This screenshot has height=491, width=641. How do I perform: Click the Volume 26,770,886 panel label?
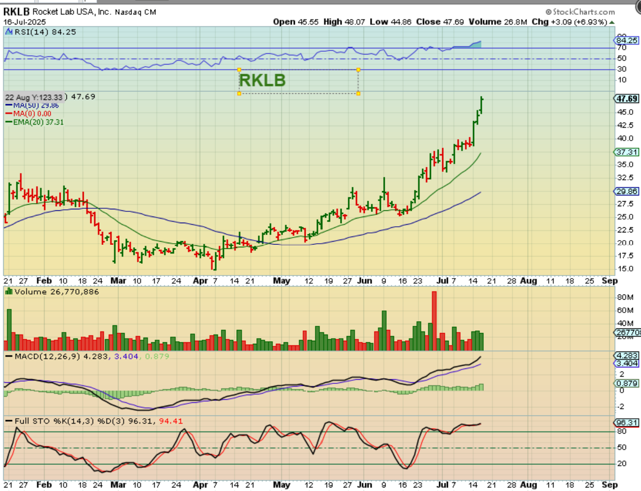[x=56, y=291]
